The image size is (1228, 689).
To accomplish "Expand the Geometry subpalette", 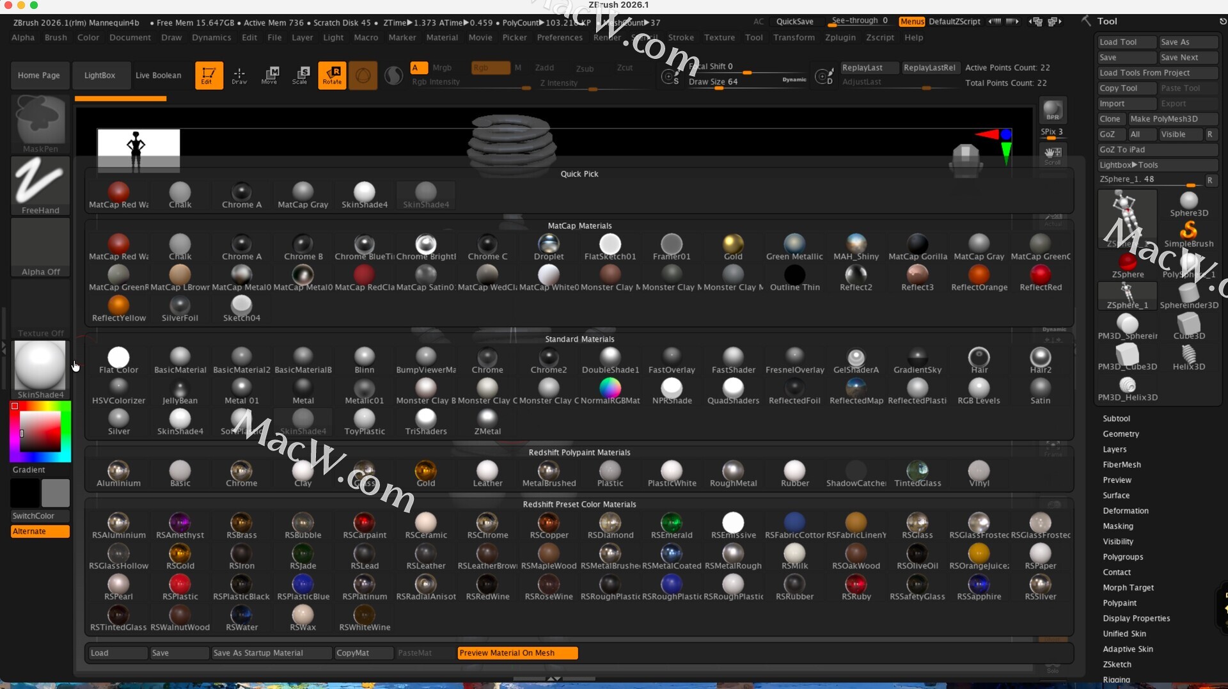I will click(x=1121, y=434).
